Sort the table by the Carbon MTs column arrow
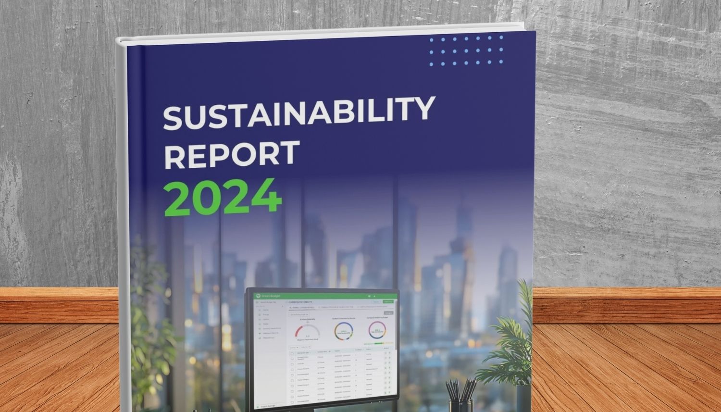 click(329, 351)
